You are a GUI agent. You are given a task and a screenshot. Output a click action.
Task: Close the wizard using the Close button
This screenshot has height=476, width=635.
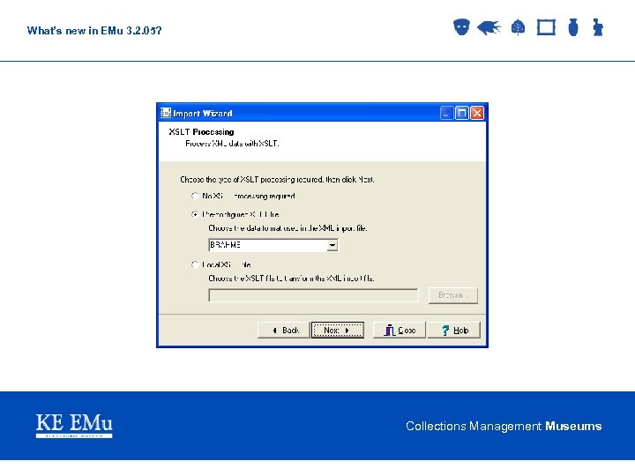[400, 331]
